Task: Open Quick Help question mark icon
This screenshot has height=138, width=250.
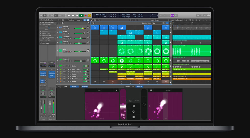Action: coord(48,16)
